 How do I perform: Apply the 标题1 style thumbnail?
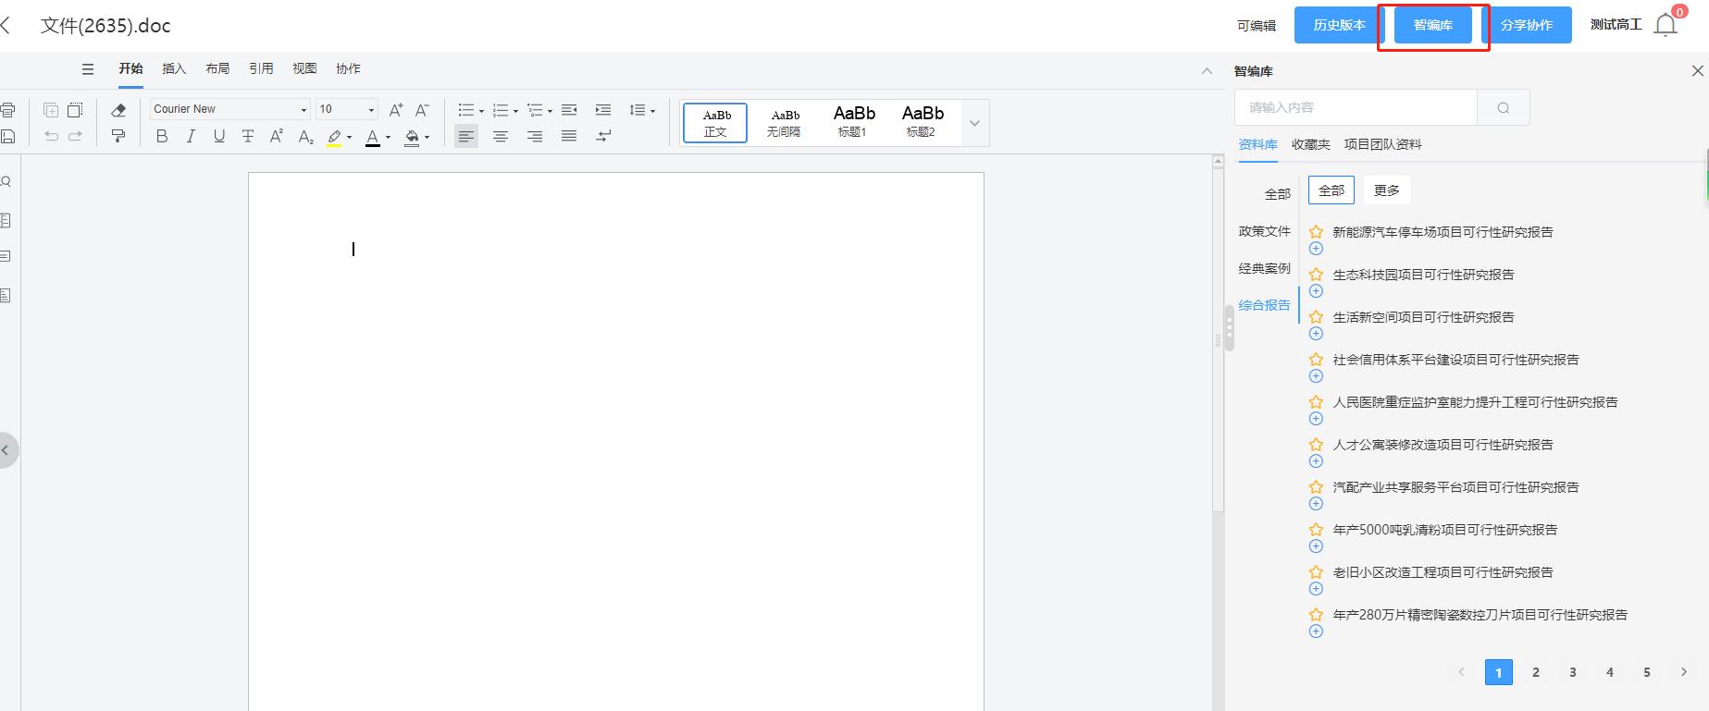852,123
